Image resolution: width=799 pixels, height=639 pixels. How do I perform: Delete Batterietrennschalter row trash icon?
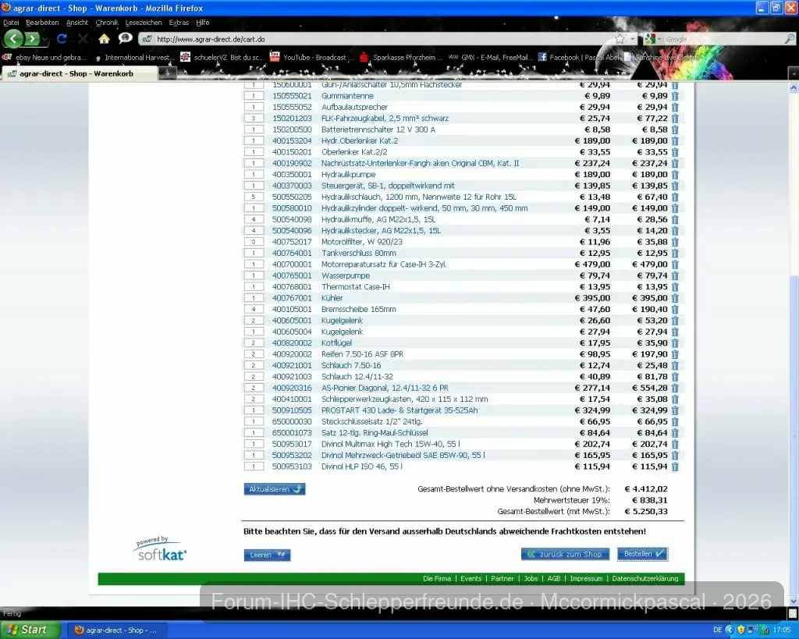[675, 130]
